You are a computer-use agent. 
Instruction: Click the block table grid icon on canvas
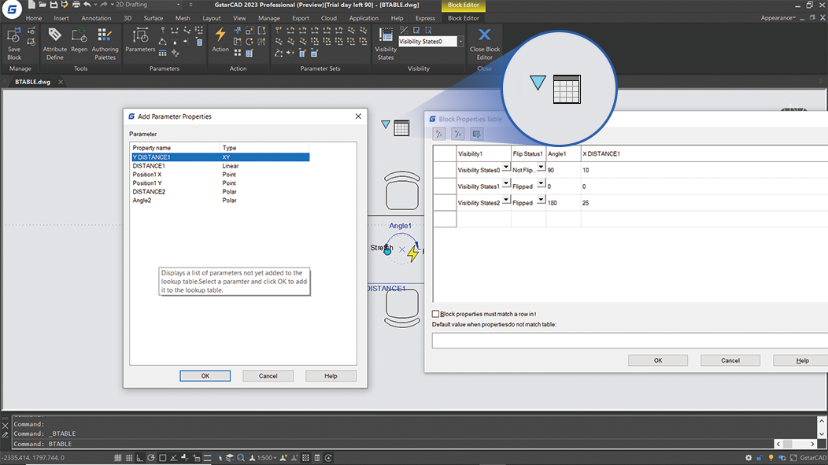[x=401, y=127]
